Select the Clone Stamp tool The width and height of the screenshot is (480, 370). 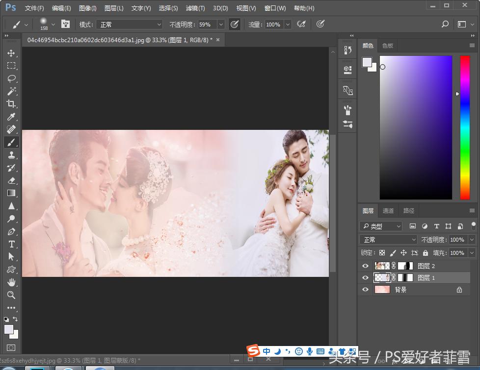click(x=11, y=155)
